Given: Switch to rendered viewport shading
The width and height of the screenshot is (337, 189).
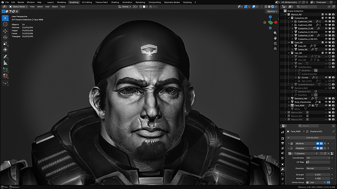Looking at the screenshot, I should pos(273,7).
